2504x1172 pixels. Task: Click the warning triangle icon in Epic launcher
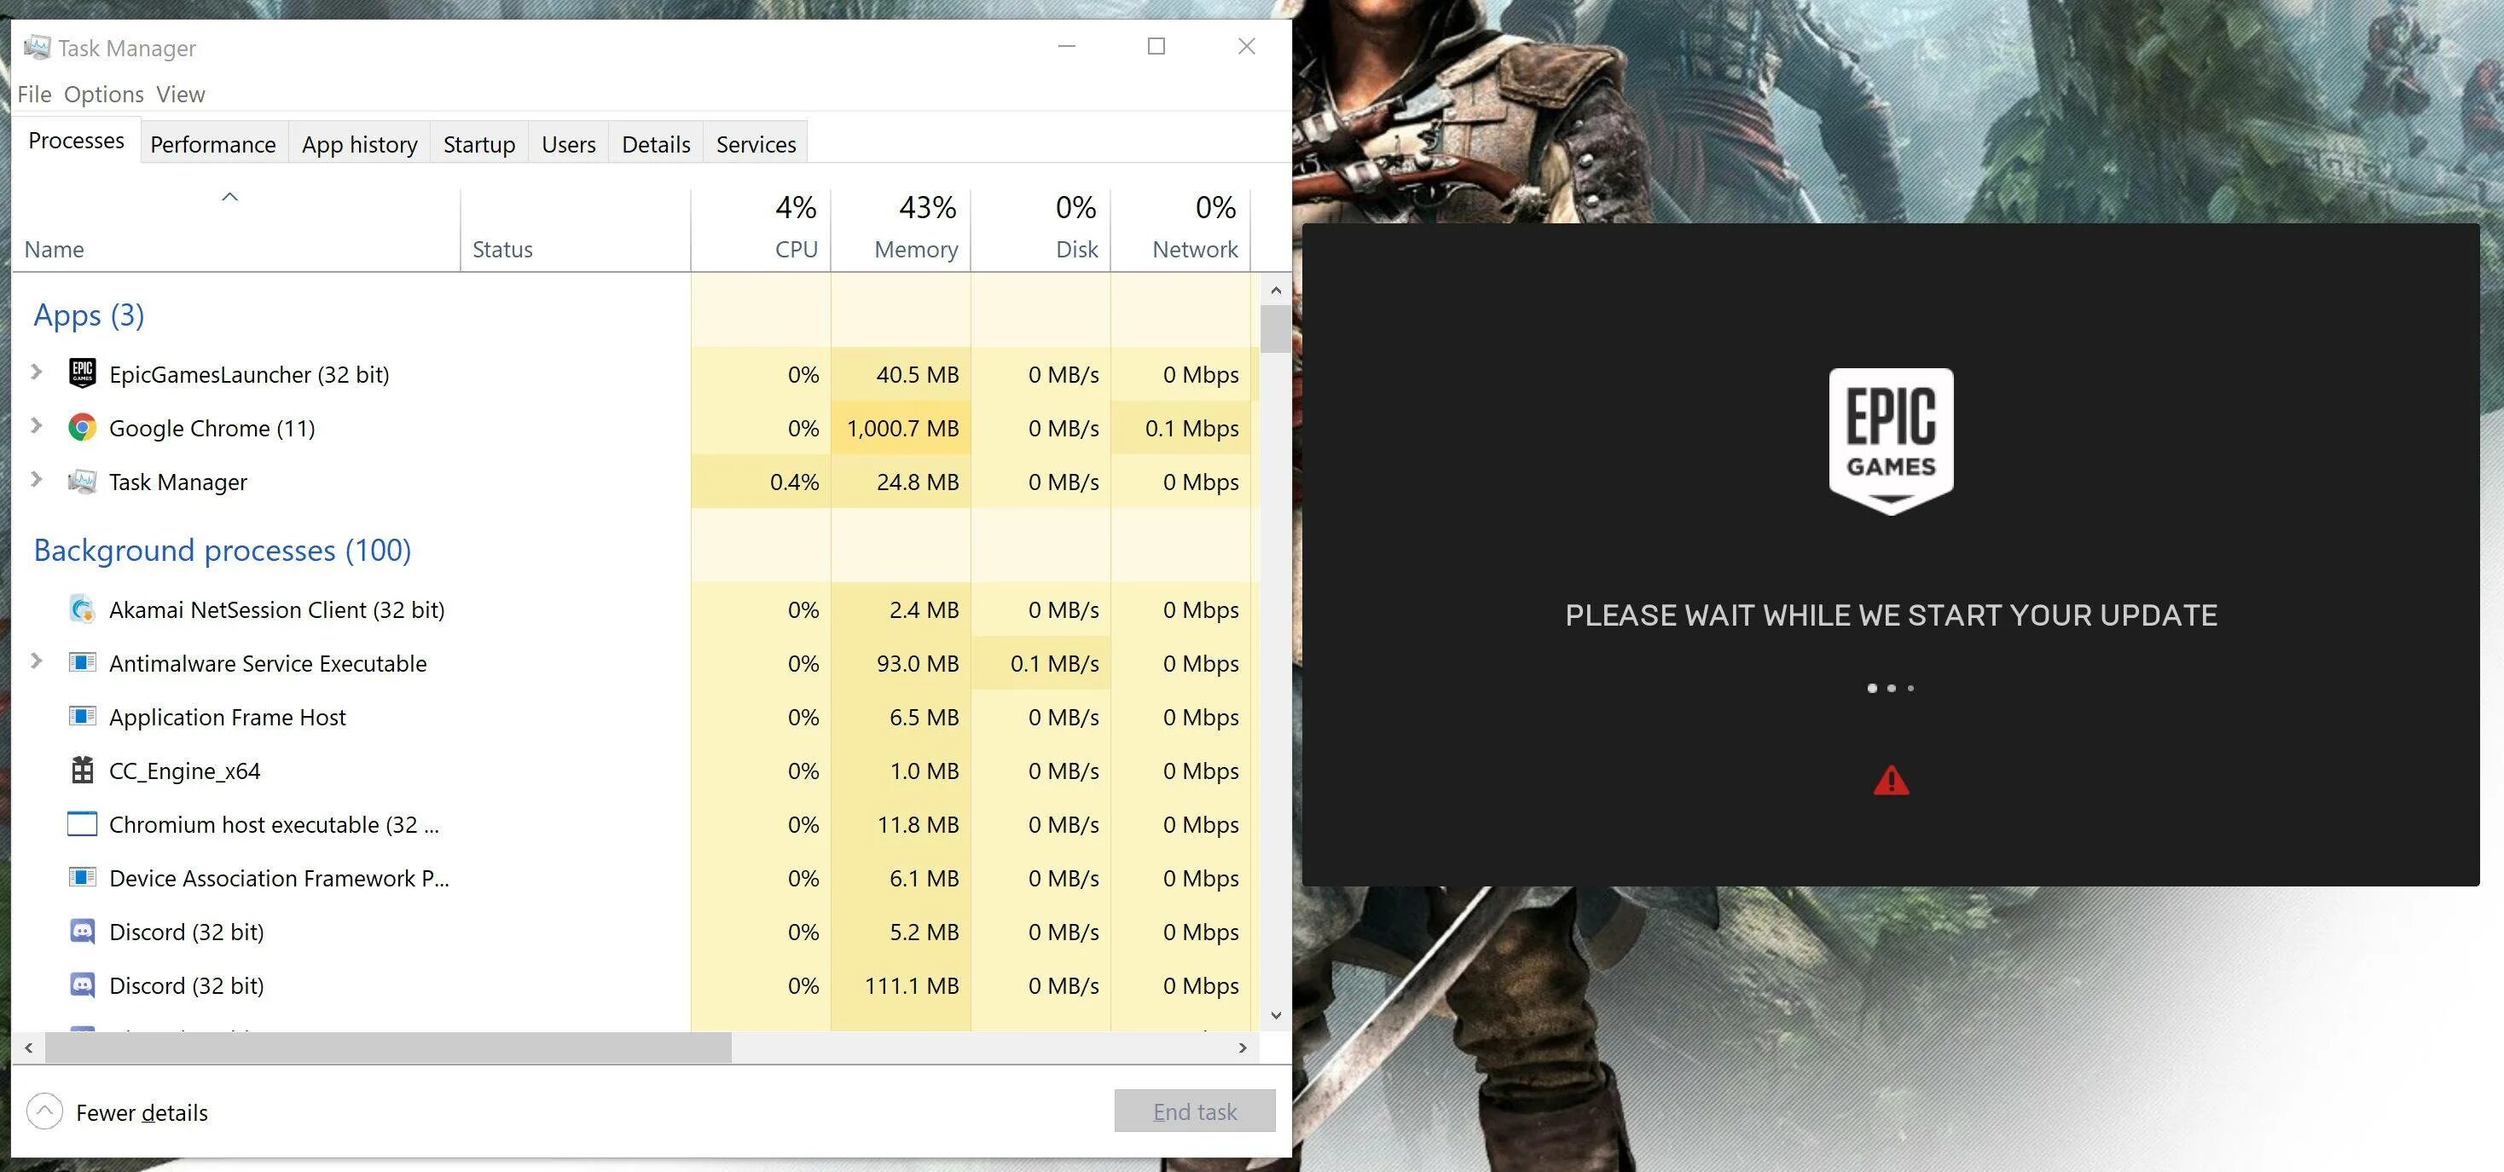pyautogui.click(x=1891, y=781)
